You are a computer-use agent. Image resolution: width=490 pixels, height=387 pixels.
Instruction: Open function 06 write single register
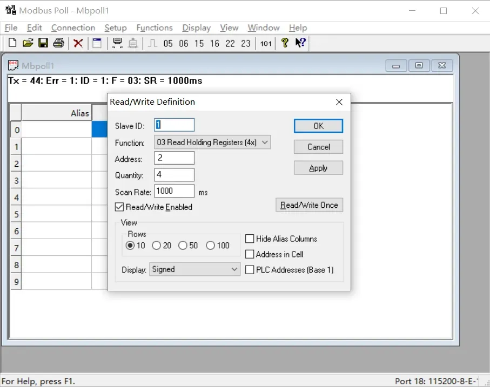tap(184, 43)
